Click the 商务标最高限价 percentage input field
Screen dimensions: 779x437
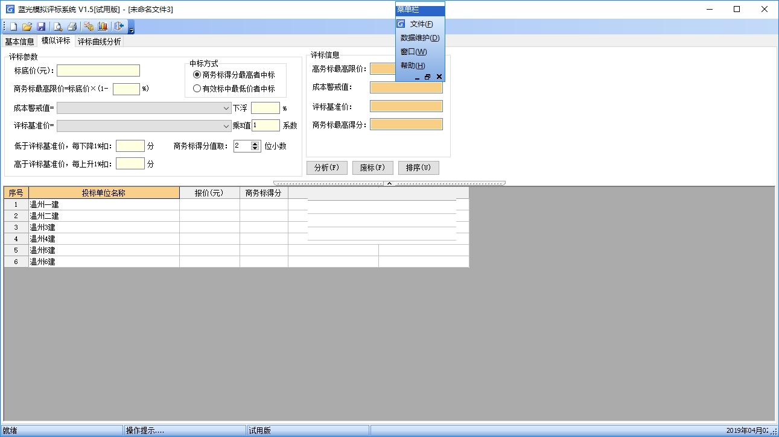tap(126, 89)
